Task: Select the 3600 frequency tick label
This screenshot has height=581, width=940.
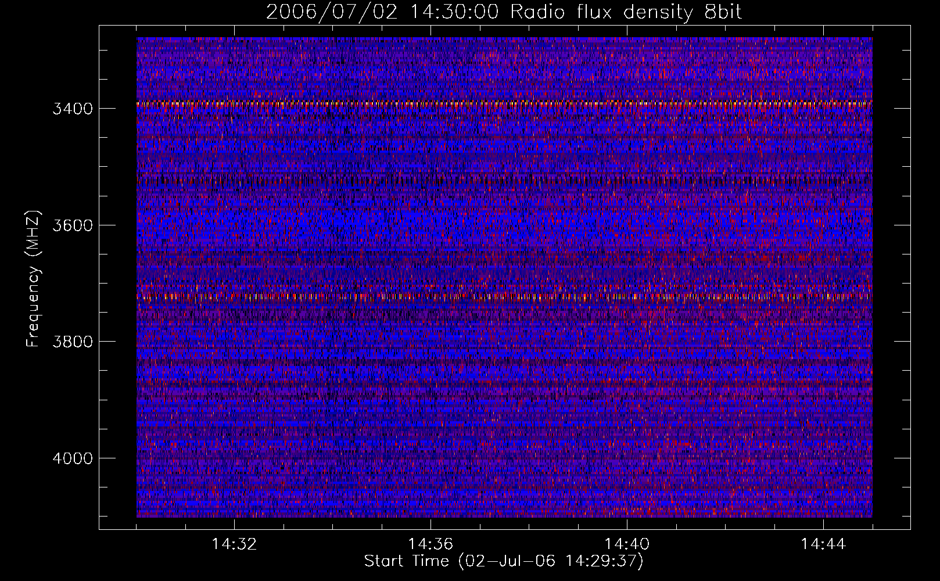Action: pyautogui.click(x=73, y=225)
